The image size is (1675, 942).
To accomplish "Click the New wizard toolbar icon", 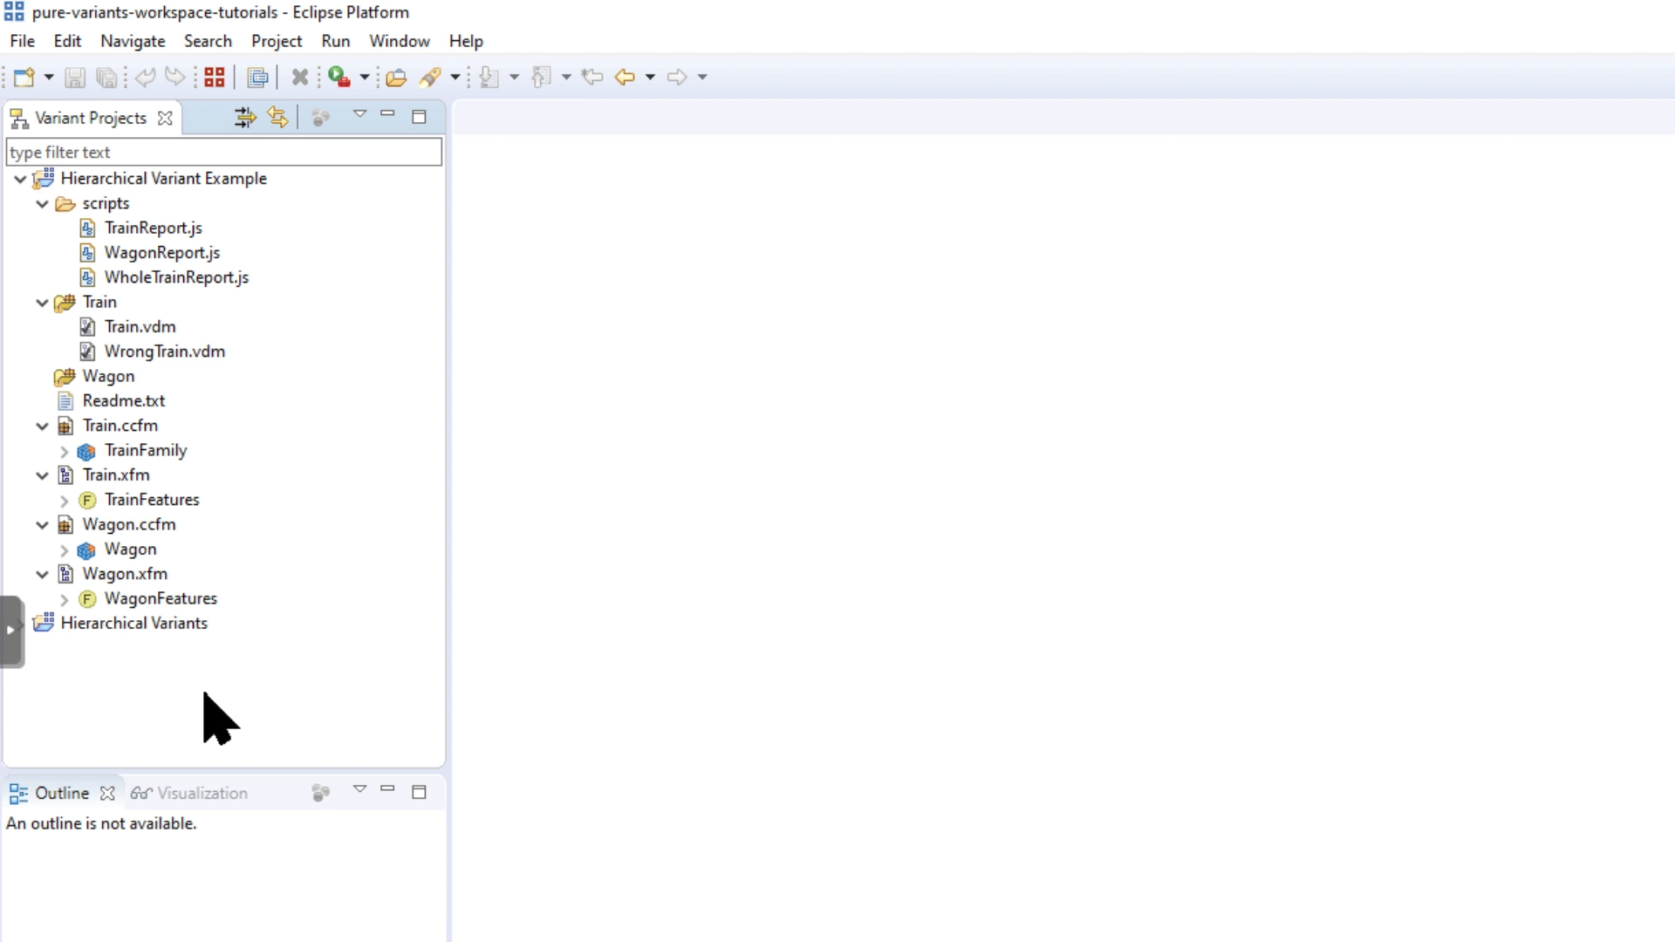I will point(24,78).
